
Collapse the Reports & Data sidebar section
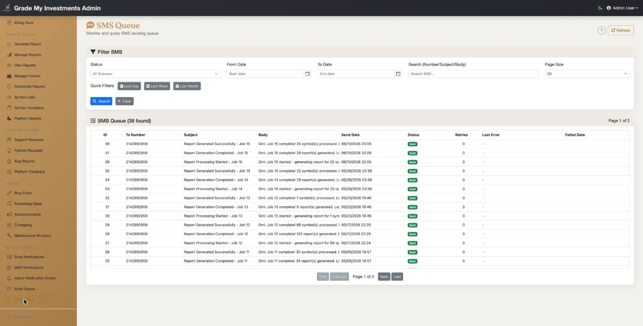(70, 35)
